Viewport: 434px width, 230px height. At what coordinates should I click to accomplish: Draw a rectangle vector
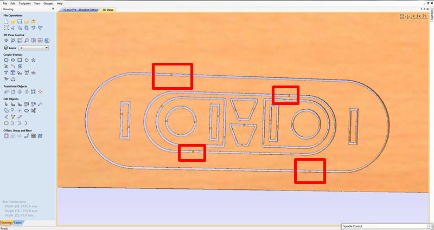[20, 60]
